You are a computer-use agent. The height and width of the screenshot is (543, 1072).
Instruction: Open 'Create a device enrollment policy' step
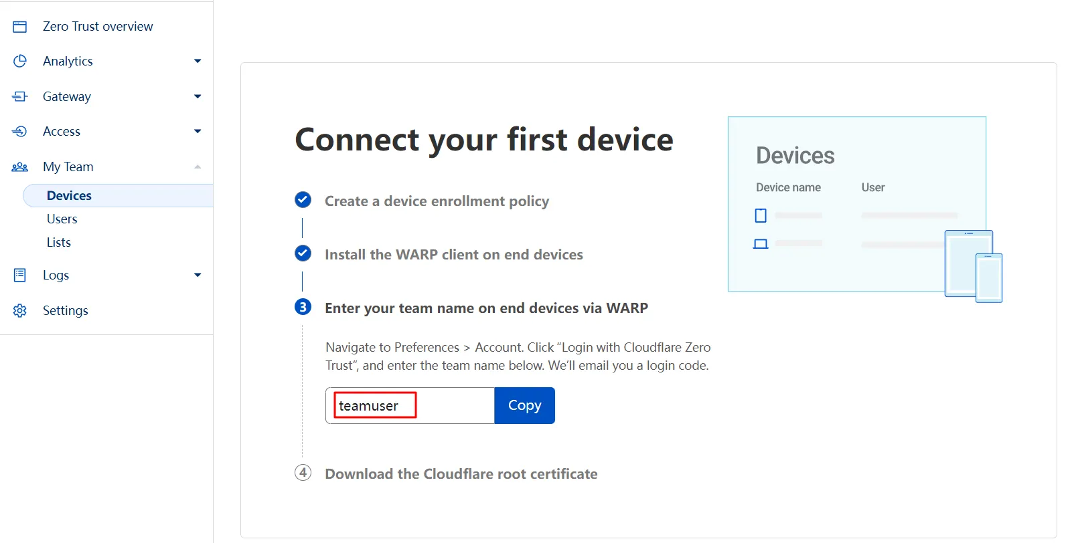click(437, 201)
